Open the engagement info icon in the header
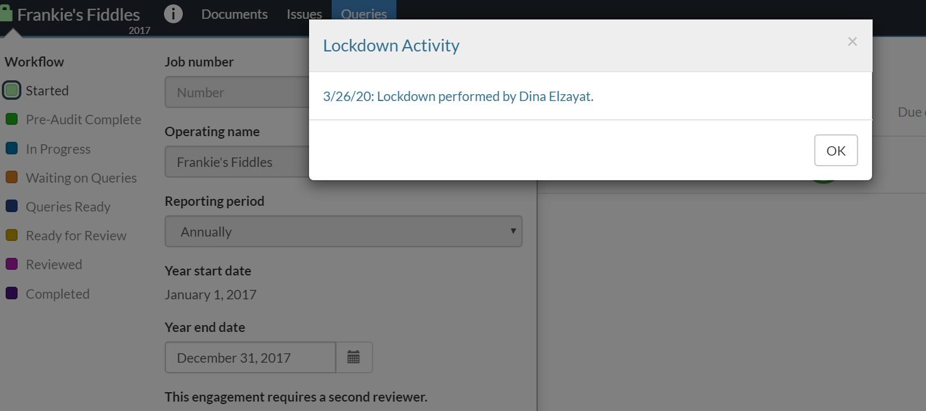This screenshot has height=411, width=926. tap(173, 13)
